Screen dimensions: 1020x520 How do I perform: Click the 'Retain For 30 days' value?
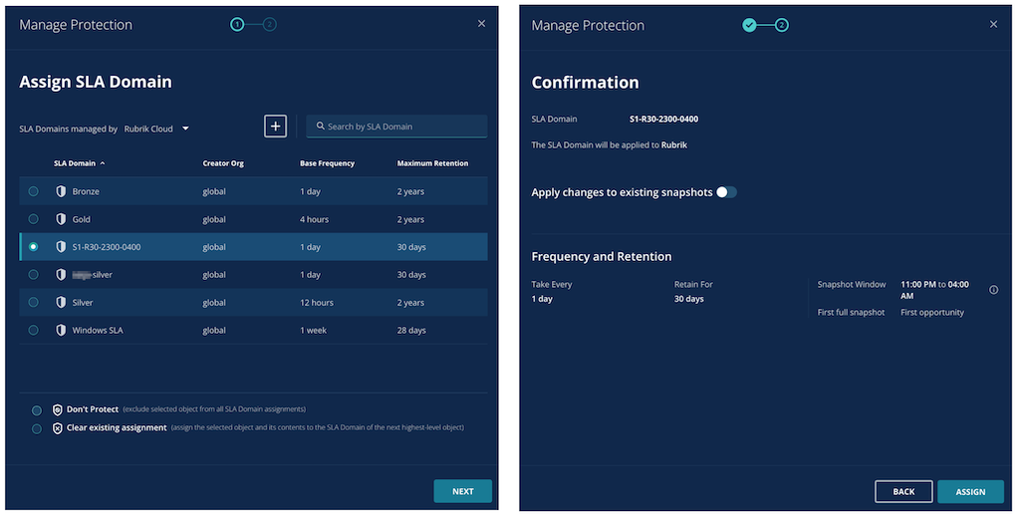(x=689, y=299)
